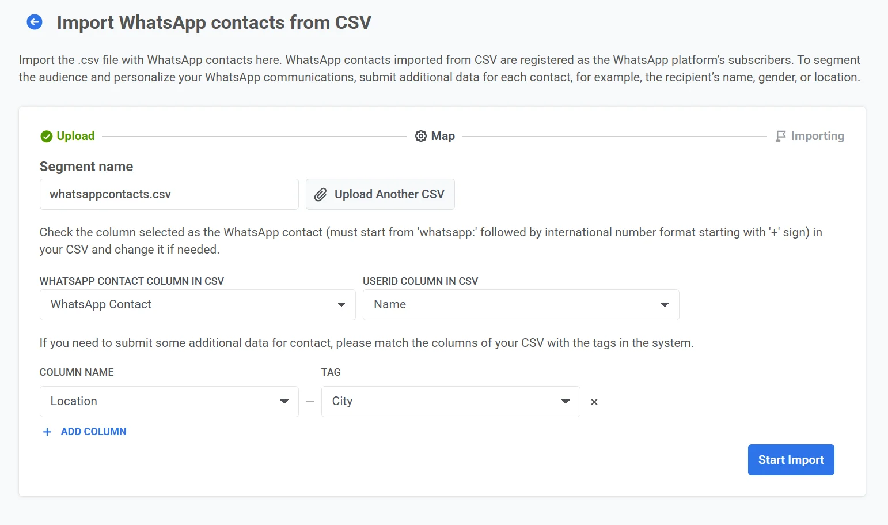888x525 pixels.
Task: Open the WhatsApp Contact column dropdown
Action: tap(198, 305)
